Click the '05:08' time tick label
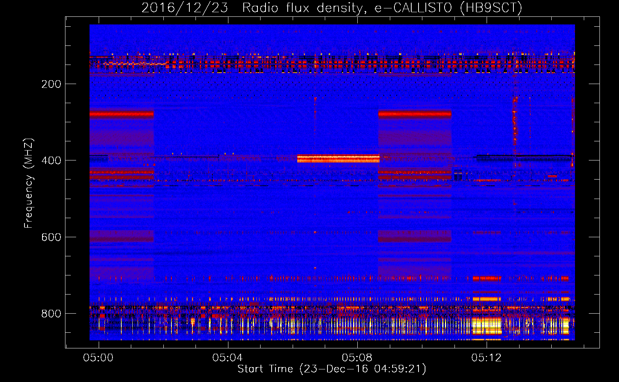This screenshot has width=619, height=382. pos(357,358)
